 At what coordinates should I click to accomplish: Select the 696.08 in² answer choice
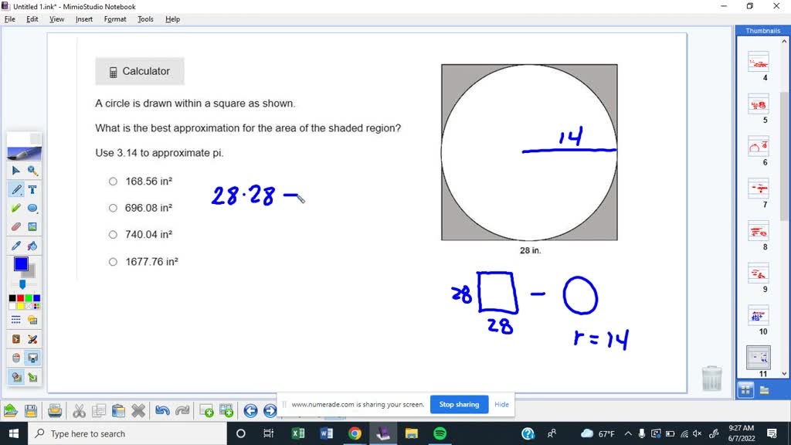pos(113,208)
